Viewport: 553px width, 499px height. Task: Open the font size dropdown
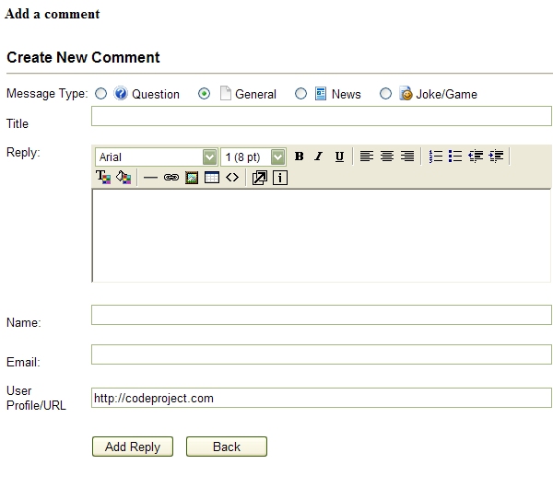(278, 157)
